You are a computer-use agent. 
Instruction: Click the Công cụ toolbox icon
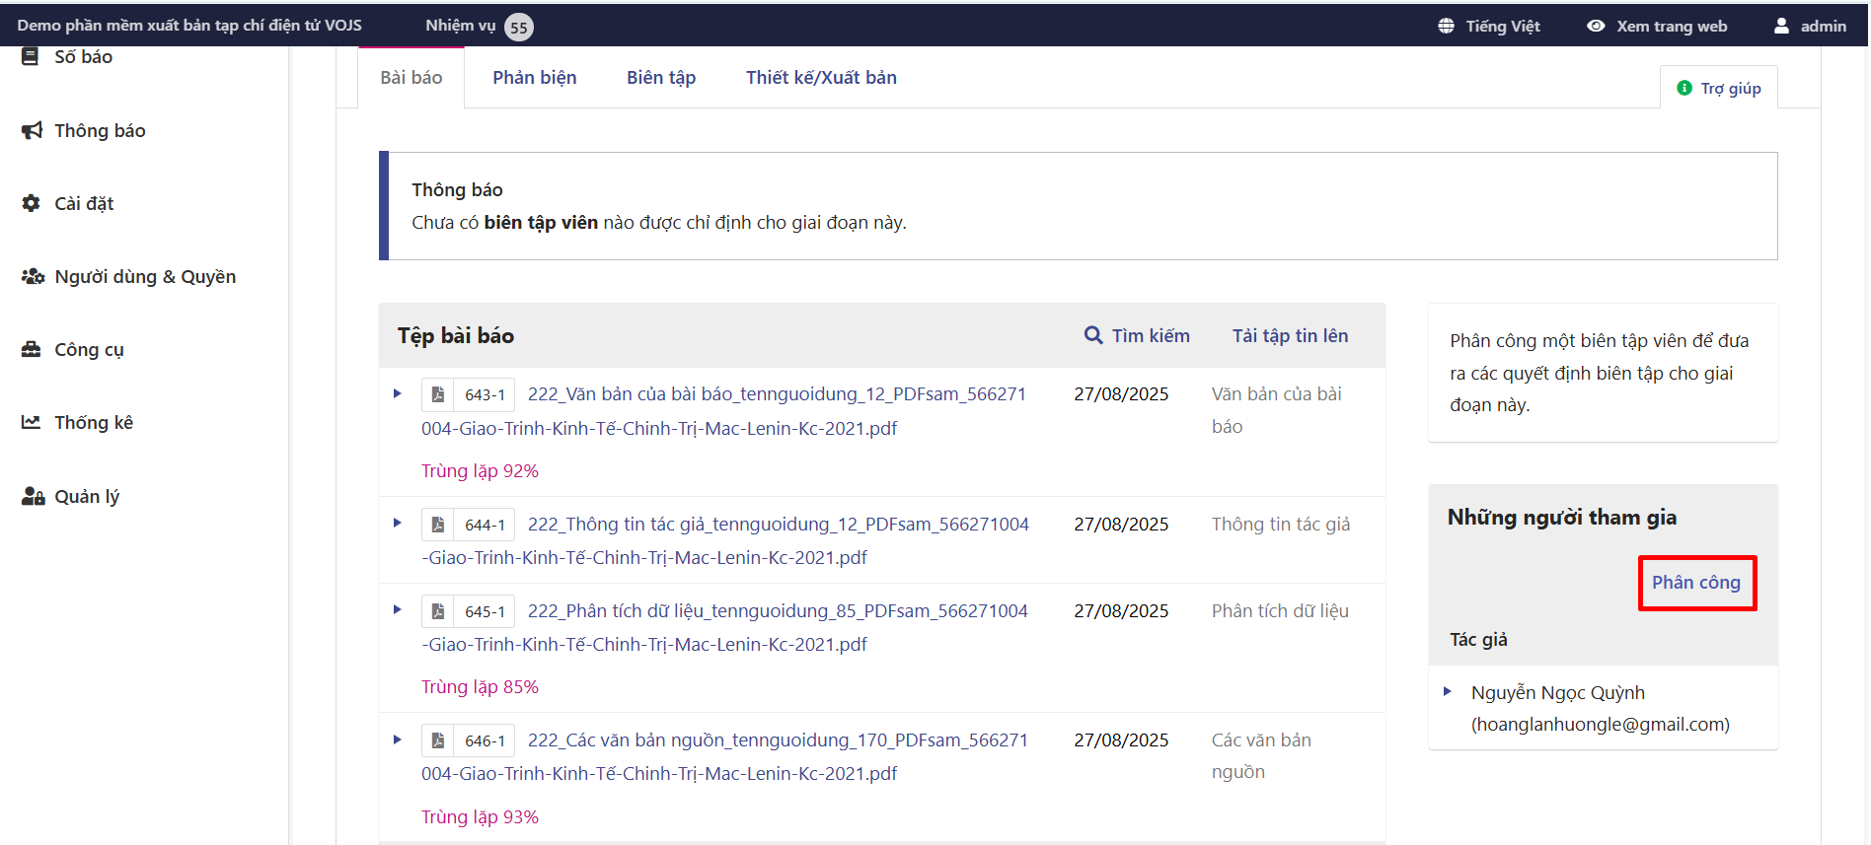pos(32,349)
